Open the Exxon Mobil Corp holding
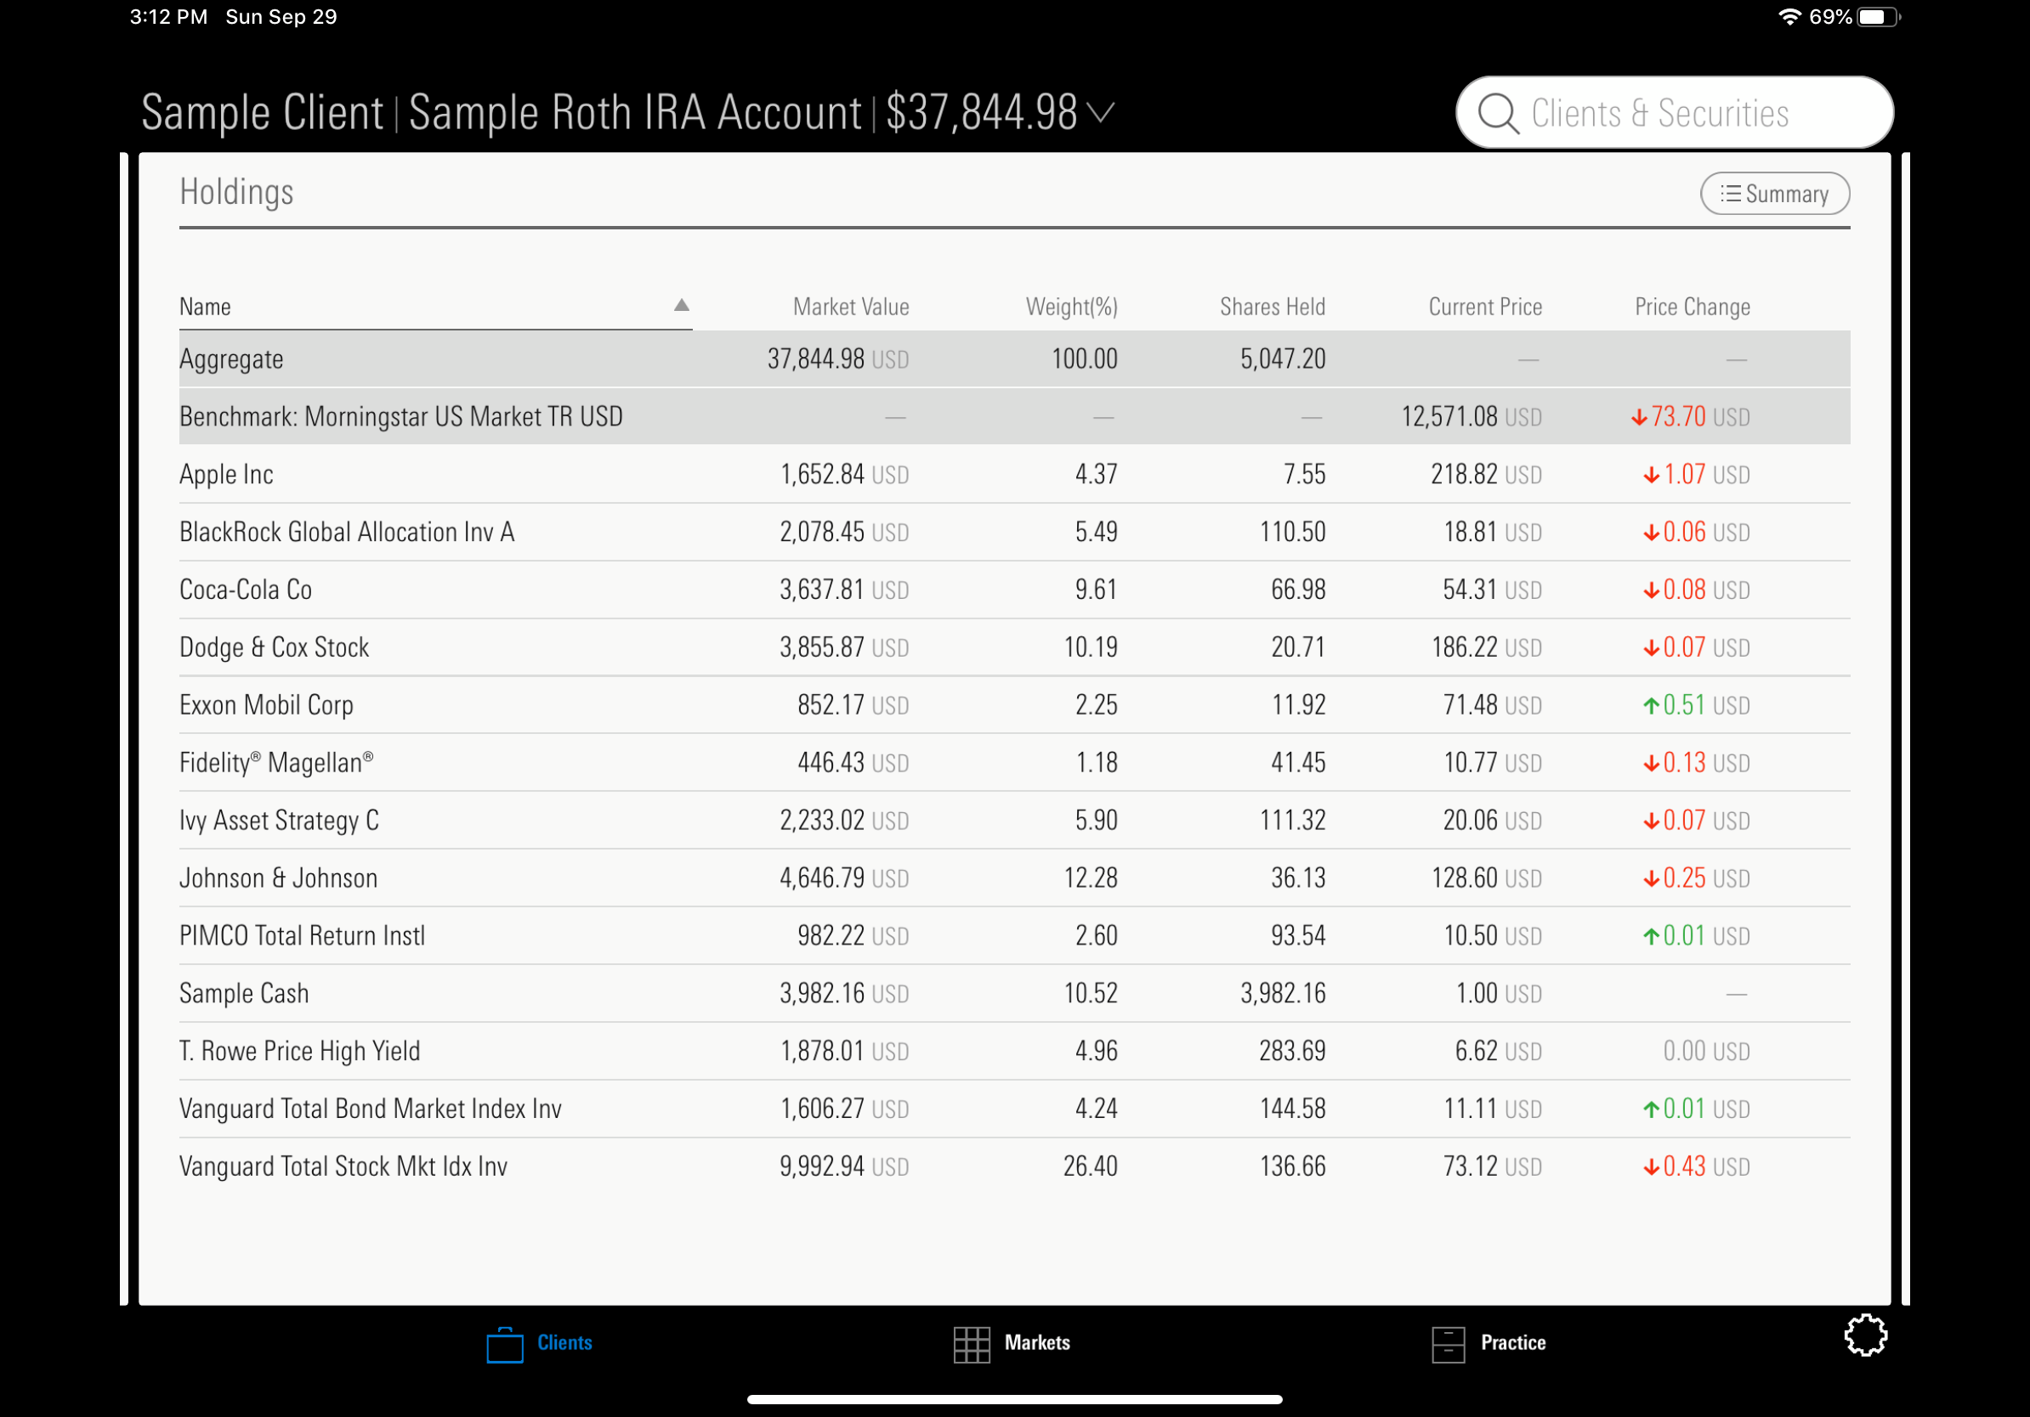 point(1014,705)
